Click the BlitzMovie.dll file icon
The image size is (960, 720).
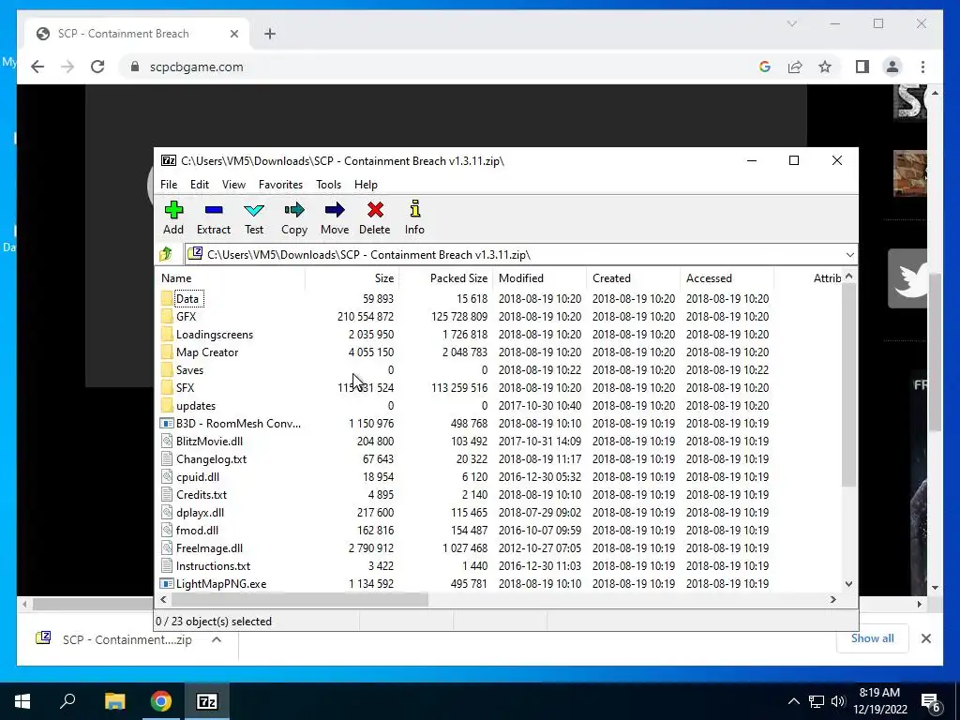(167, 441)
